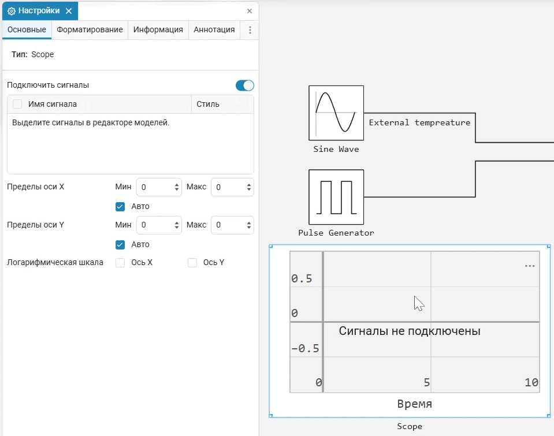The image size is (554, 436).
Task: Check the Имя сигнала select-all checkbox
Action: (x=17, y=104)
